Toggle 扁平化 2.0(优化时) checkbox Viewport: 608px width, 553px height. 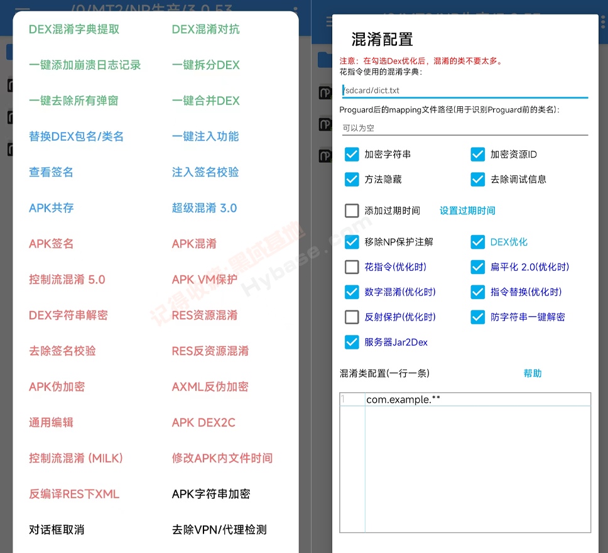tap(478, 267)
